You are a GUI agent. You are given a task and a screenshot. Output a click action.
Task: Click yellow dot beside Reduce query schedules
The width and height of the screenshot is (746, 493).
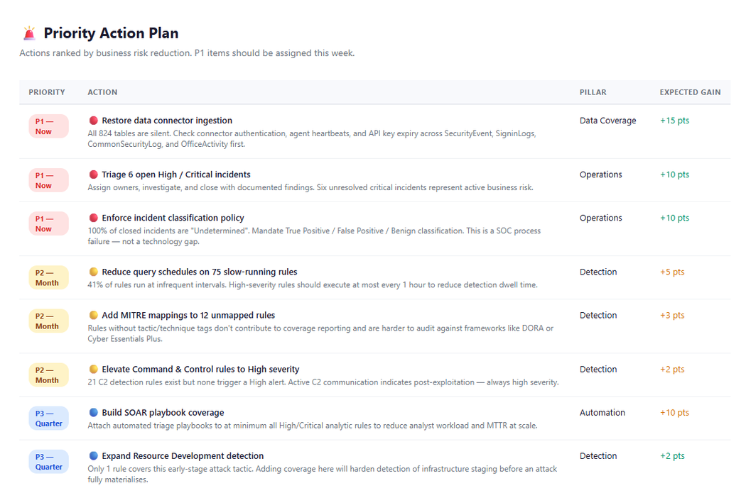click(x=94, y=272)
